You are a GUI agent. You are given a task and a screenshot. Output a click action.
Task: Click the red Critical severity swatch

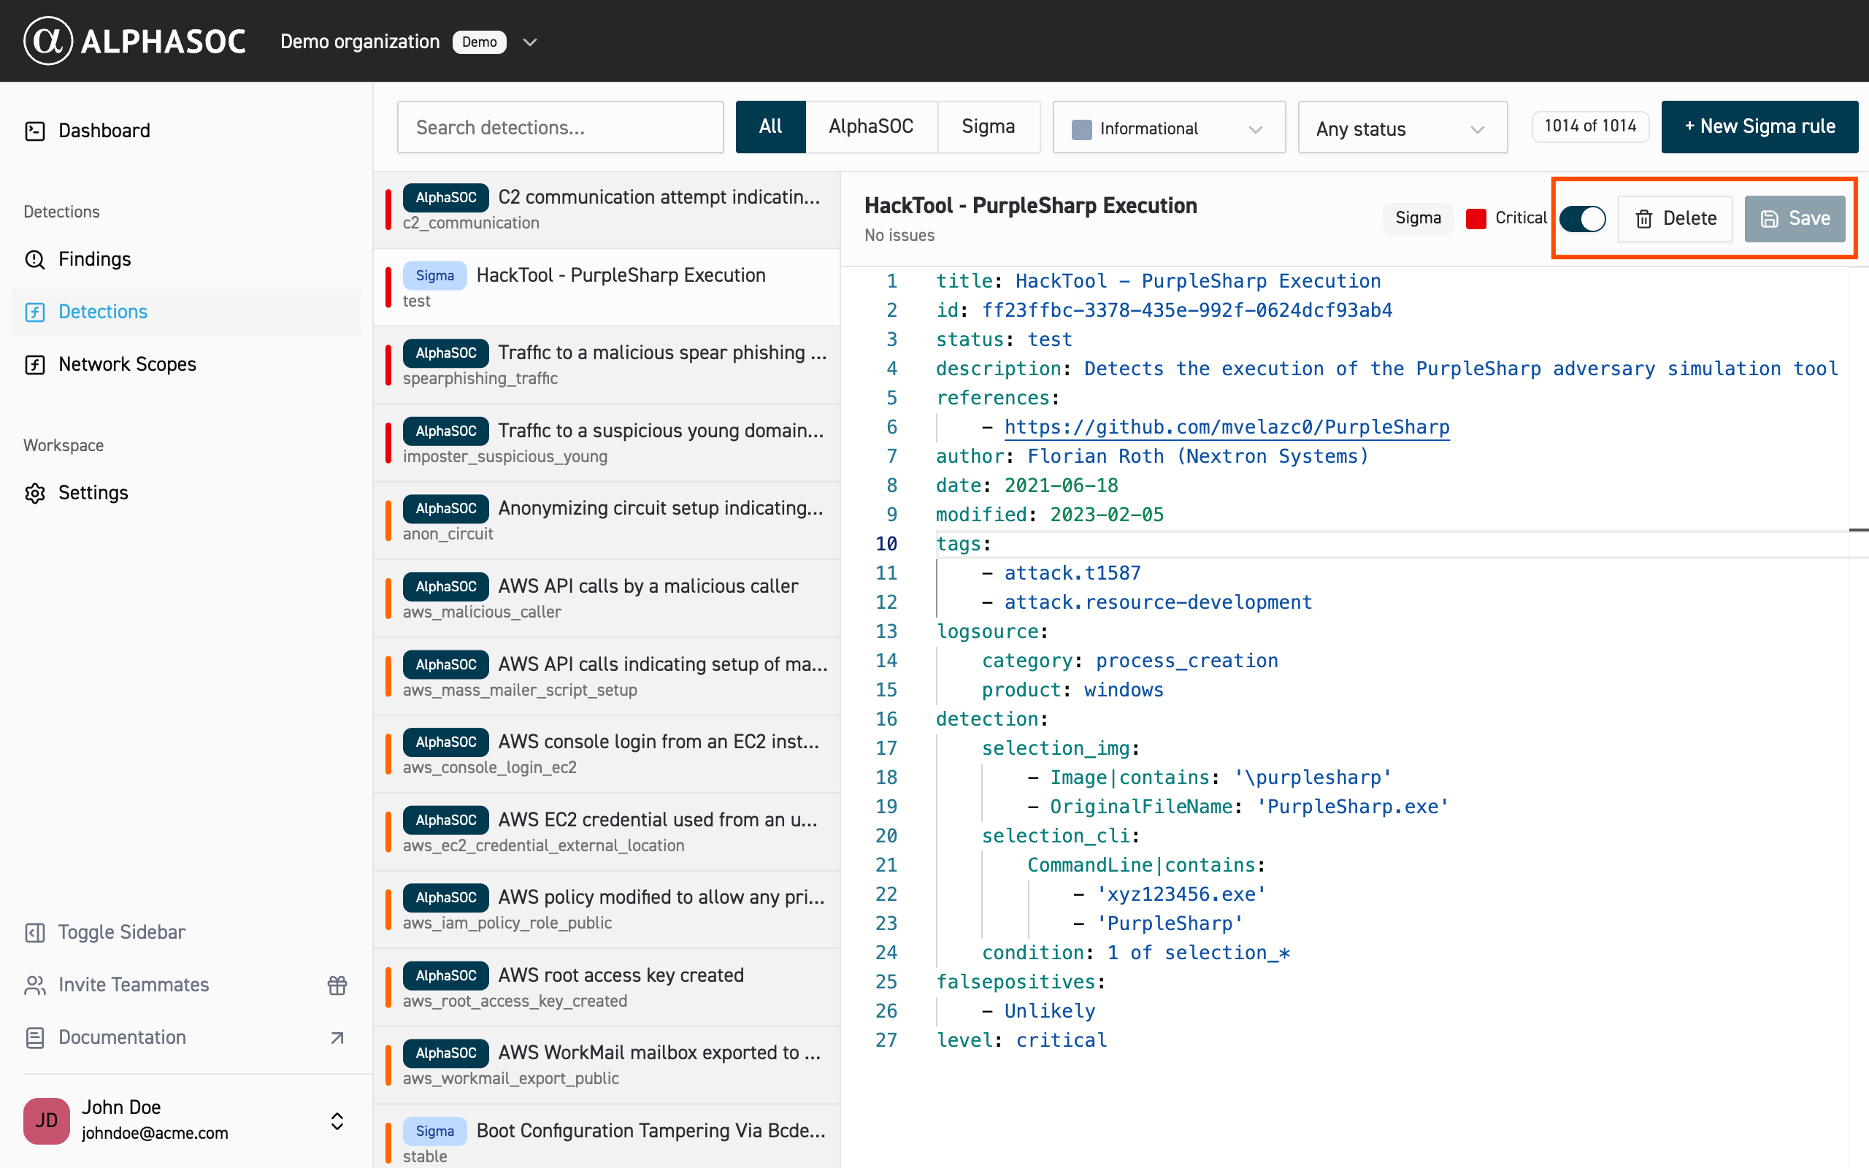(x=1476, y=218)
